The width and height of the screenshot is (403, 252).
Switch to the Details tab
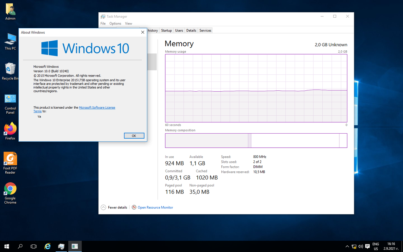pos(191,31)
